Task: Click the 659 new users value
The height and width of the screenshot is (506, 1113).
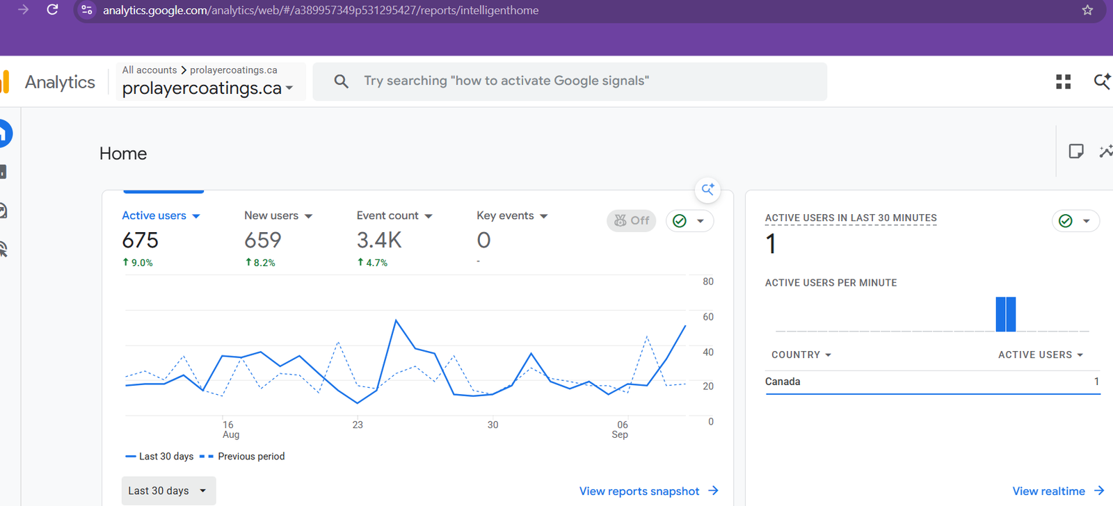Action: click(263, 240)
